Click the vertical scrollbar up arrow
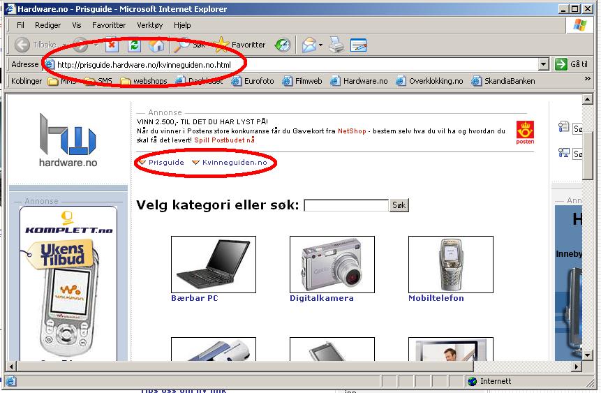 pos(588,99)
